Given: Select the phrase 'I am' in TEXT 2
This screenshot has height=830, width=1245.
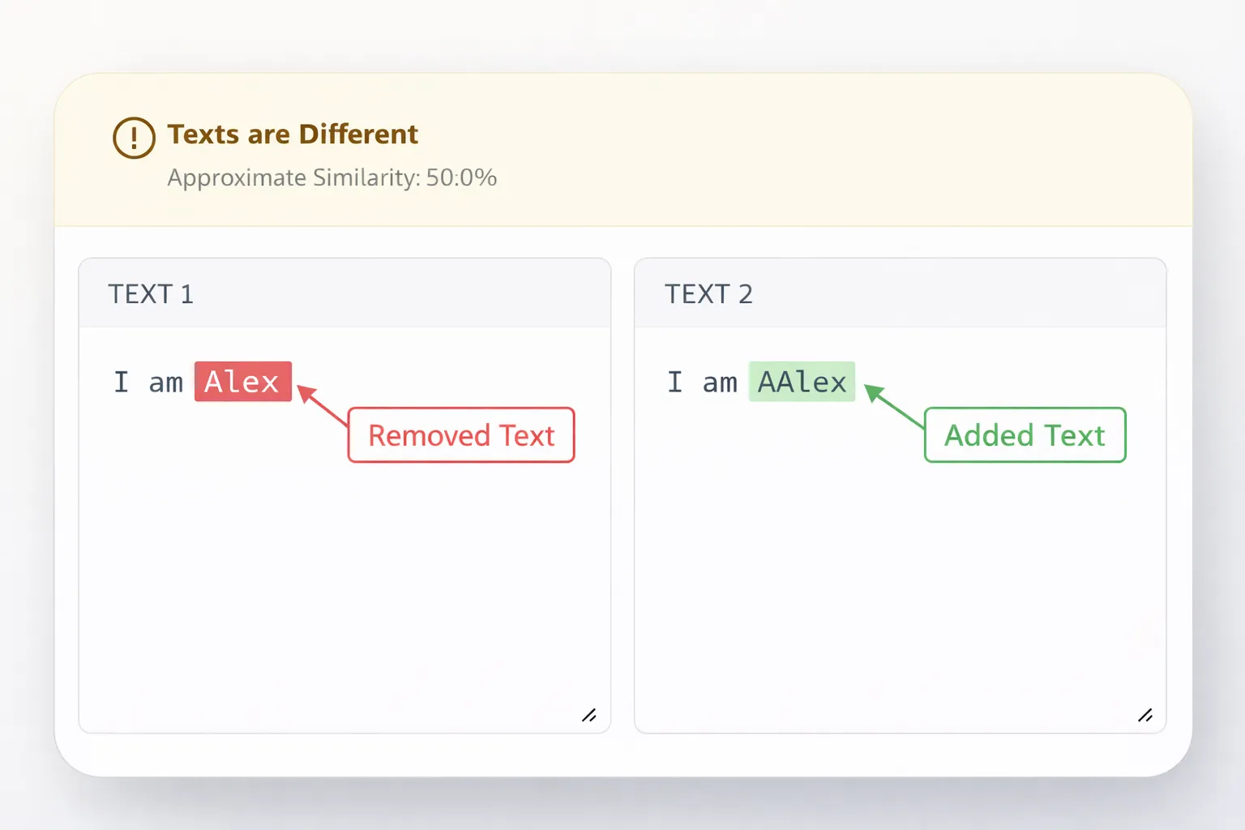Looking at the screenshot, I should click(704, 381).
